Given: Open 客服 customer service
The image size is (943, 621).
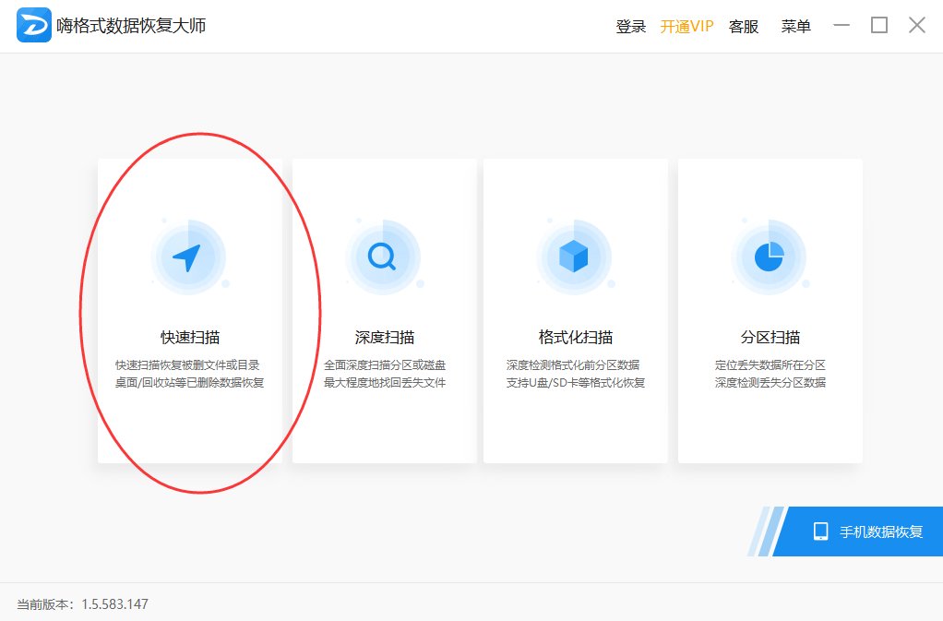Looking at the screenshot, I should (744, 26).
